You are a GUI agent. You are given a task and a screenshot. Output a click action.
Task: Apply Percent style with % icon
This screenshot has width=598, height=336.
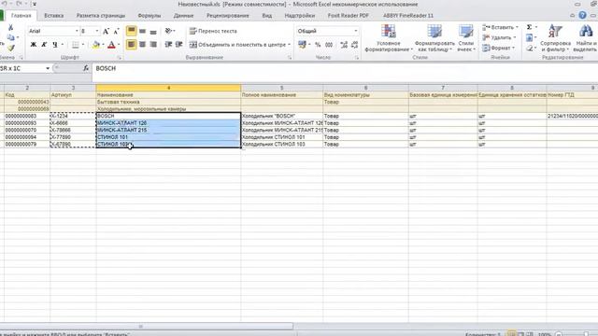(318, 45)
